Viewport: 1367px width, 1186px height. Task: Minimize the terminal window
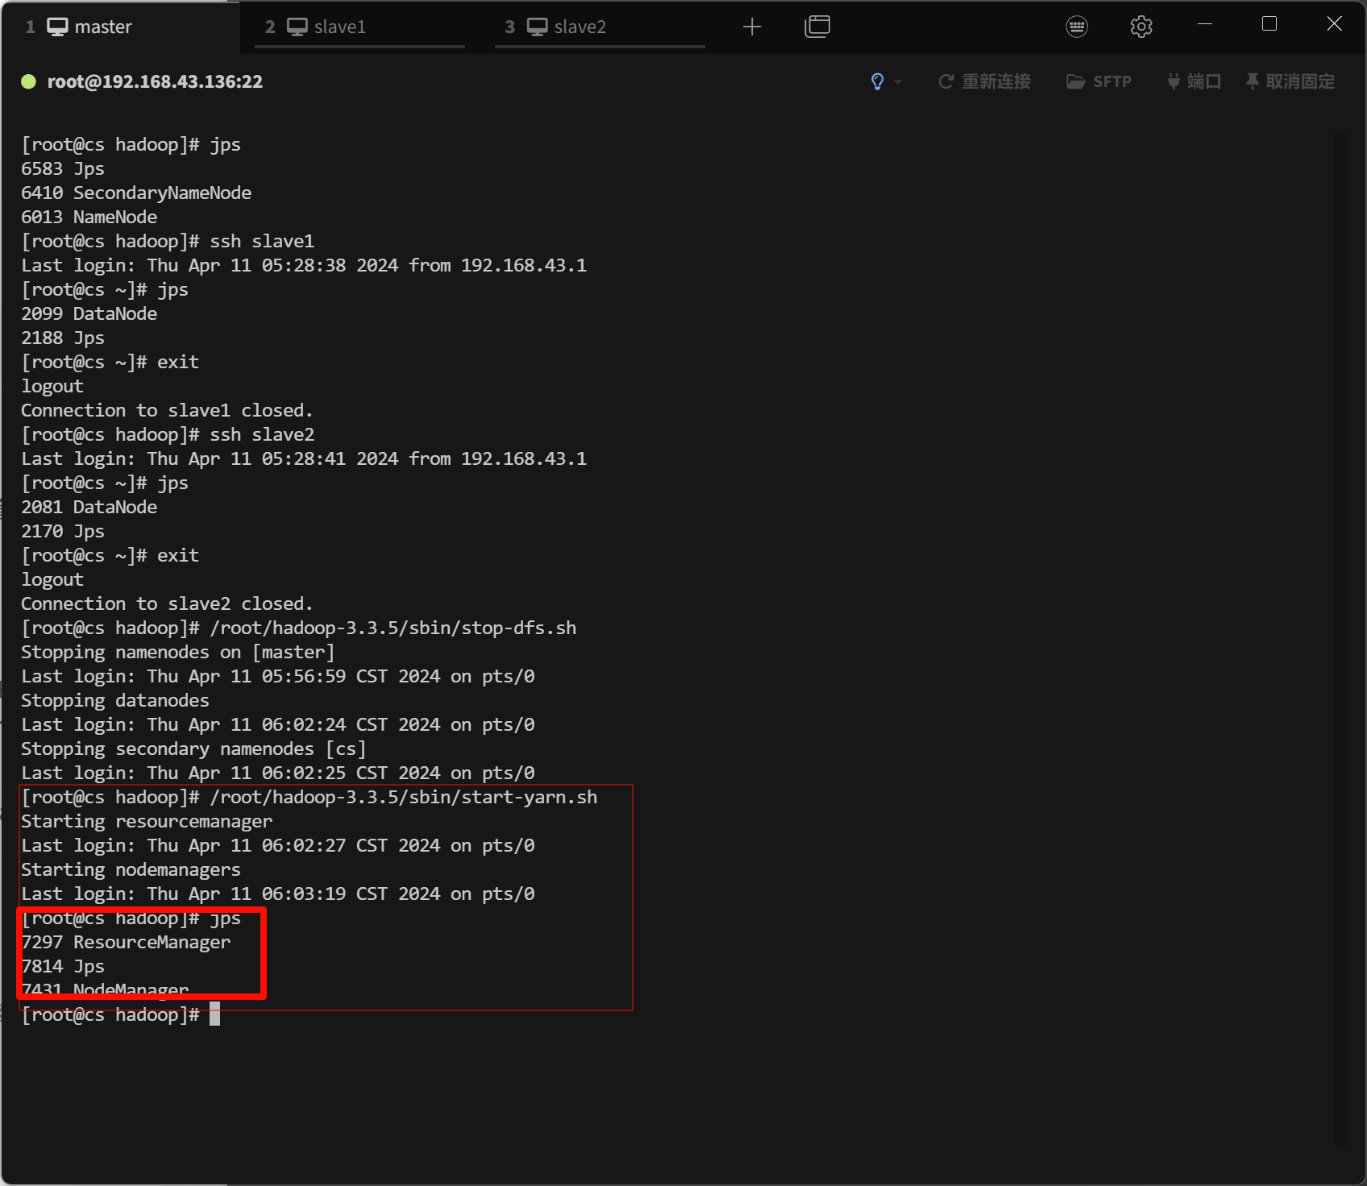click(1205, 24)
